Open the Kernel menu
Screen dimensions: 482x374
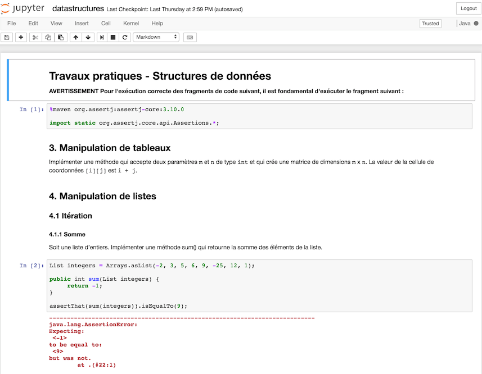[130, 24]
